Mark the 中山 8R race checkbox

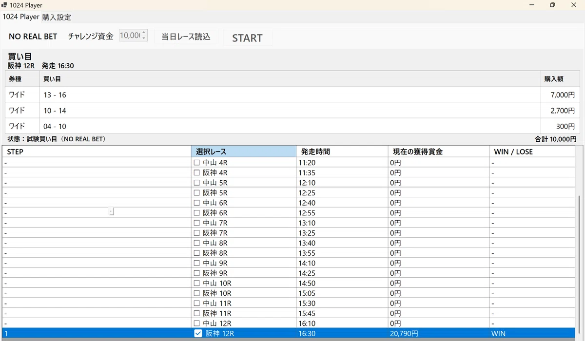(x=197, y=243)
